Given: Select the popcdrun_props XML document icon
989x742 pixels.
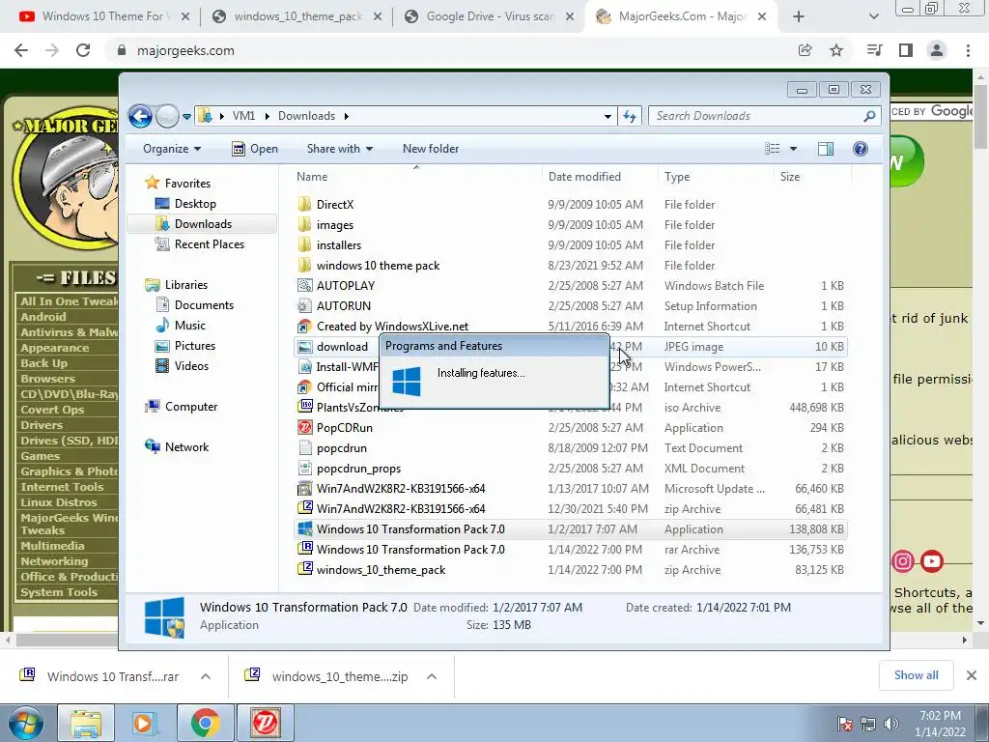Looking at the screenshot, I should click(304, 469).
